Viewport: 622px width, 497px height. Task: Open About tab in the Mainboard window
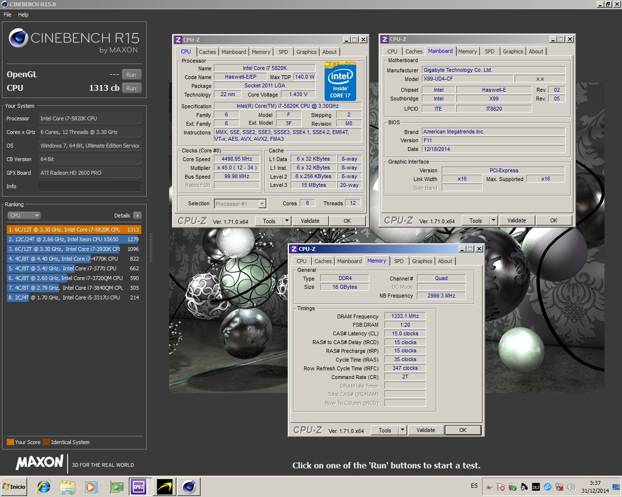[536, 51]
